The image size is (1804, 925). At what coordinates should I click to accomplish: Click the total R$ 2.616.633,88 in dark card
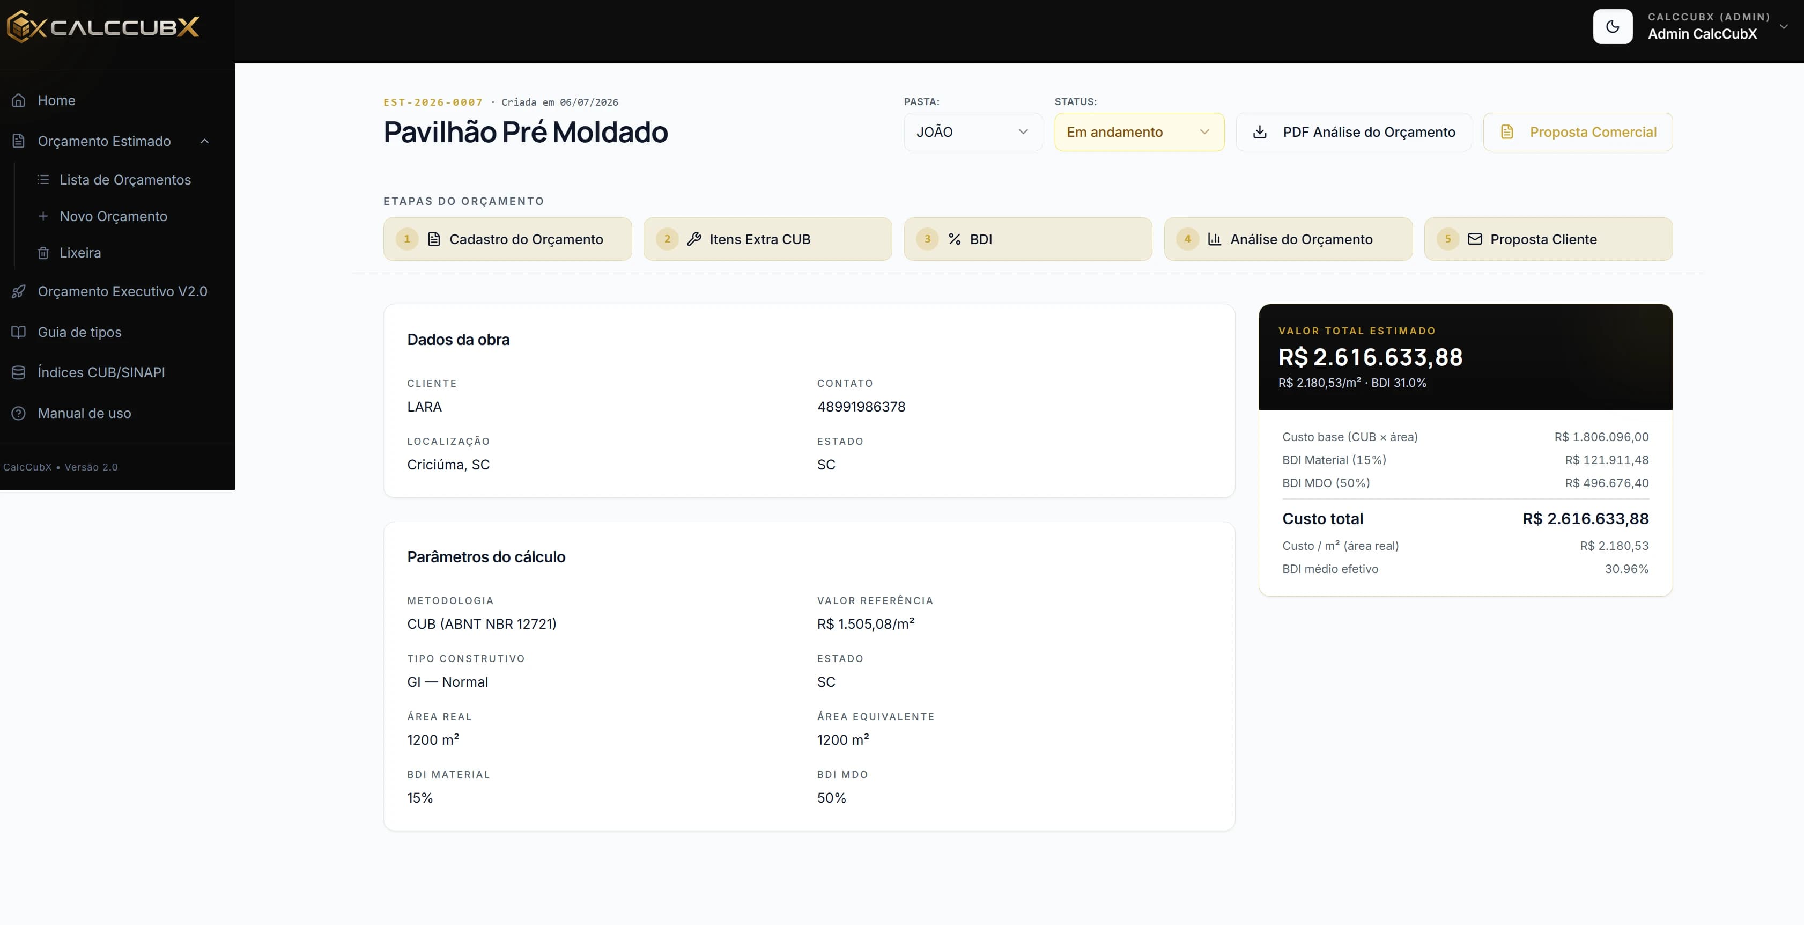1371,357
